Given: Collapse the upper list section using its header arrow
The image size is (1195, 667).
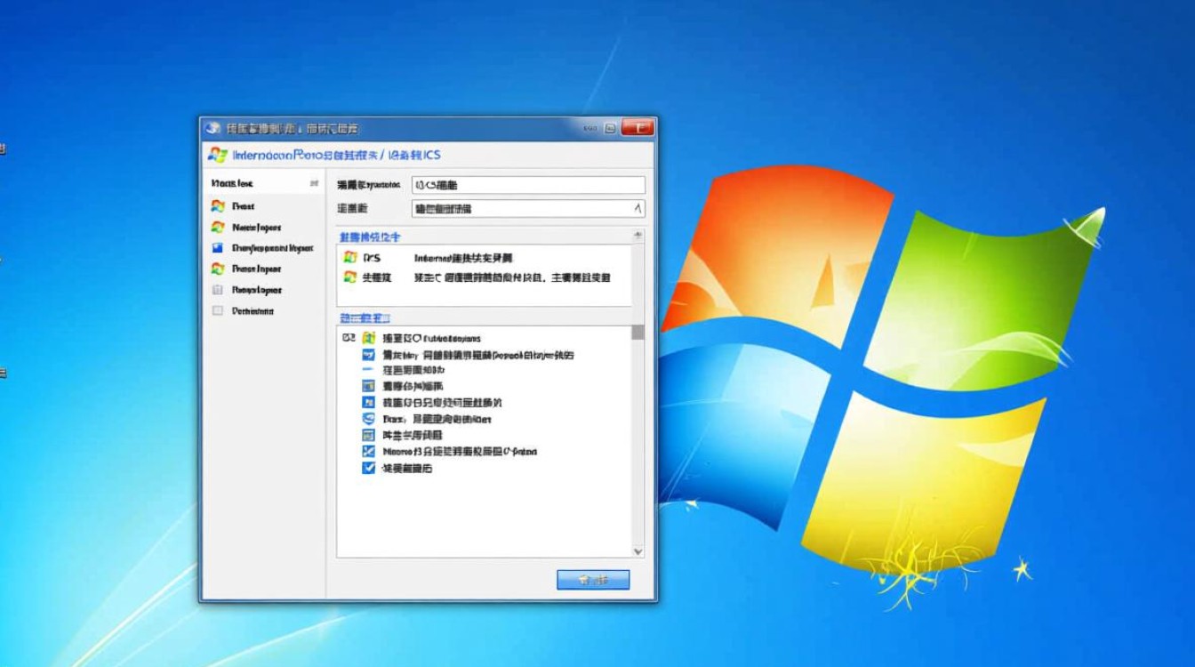Looking at the screenshot, I should (x=638, y=237).
